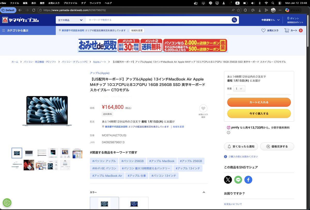The image size is (310, 210).
Task: Select the first MacBook front thumbnail
Action: pos(17,153)
